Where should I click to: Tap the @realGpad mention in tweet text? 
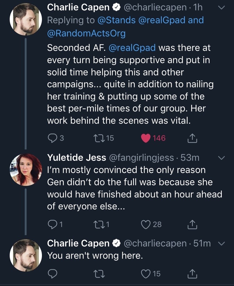(x=133, y=48)
